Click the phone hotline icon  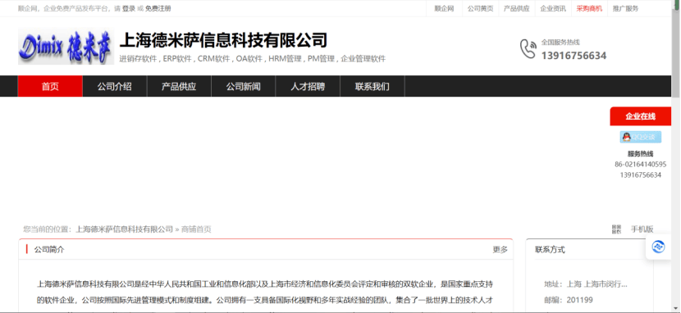(528, 48)
